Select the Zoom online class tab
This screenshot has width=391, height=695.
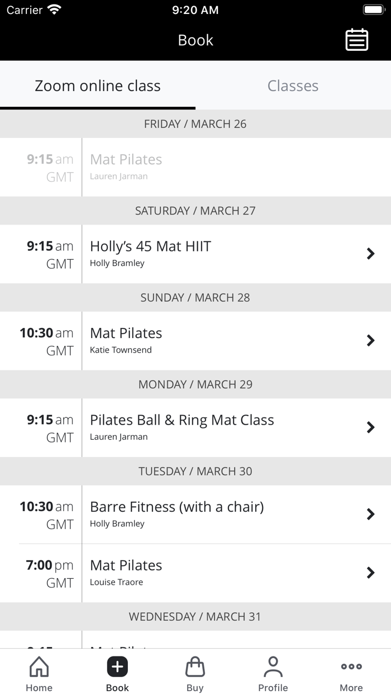point(98,85)
